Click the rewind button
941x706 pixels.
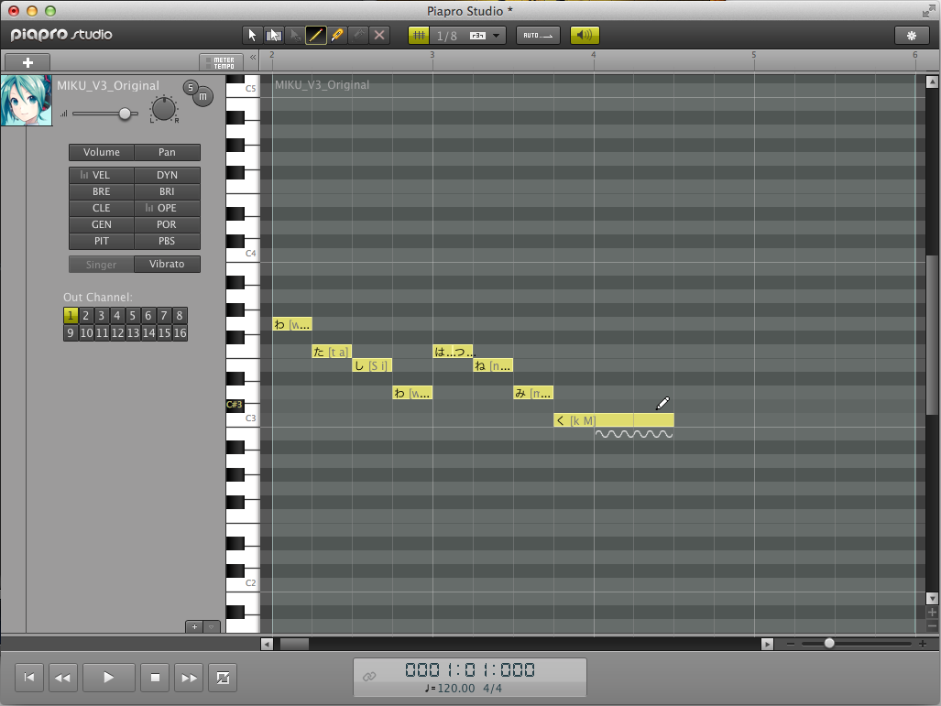pyautogui.click(x=62, y=678)
